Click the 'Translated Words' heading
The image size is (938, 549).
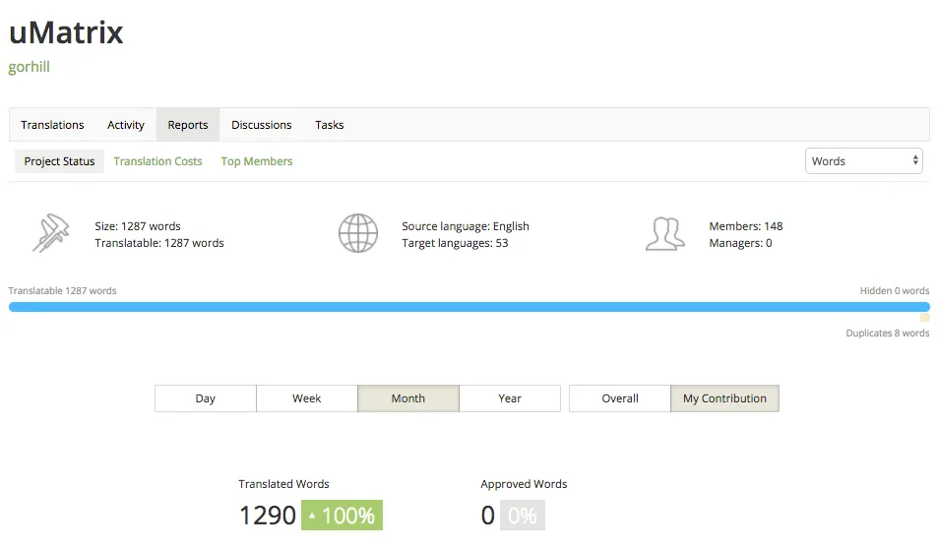pyautogui.click(x=283, y=484)
